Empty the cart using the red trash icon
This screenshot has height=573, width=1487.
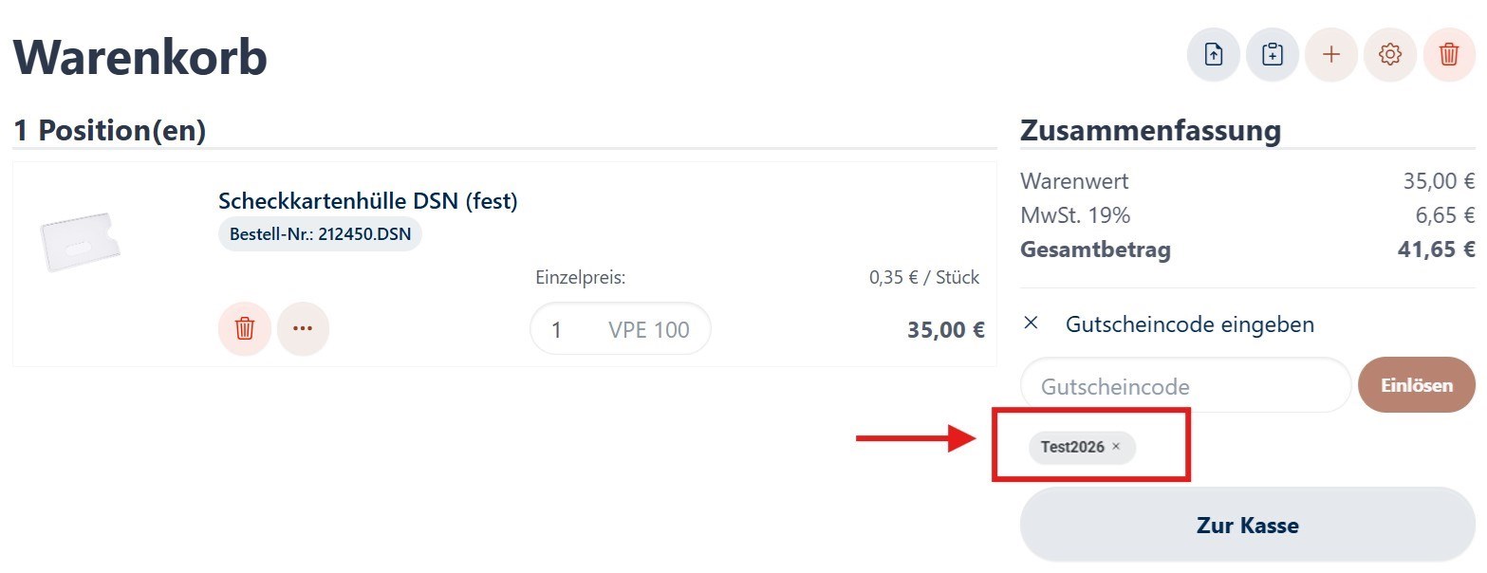1449,54
